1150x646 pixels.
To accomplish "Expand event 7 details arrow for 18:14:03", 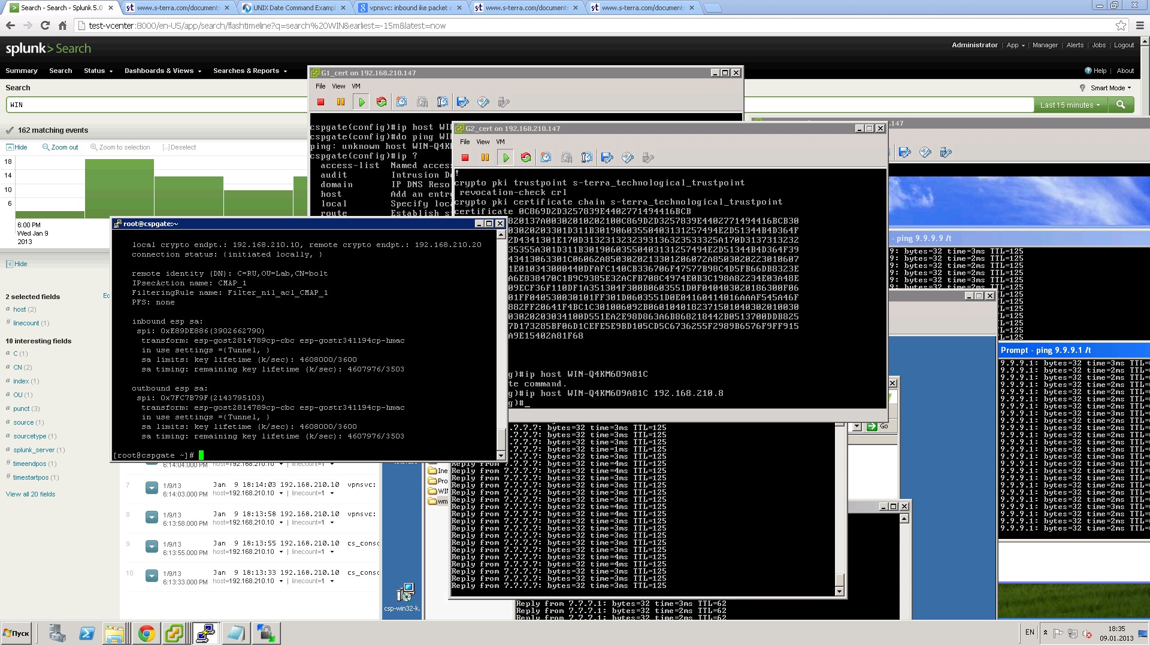I will (152, 487).
